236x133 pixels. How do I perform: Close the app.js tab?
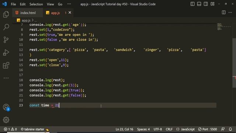point(70,13)
